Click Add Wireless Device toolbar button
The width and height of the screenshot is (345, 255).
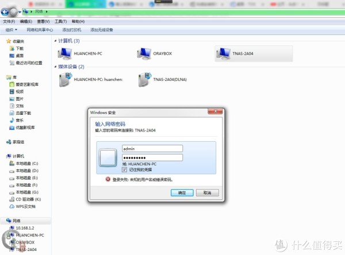point(102,30)
